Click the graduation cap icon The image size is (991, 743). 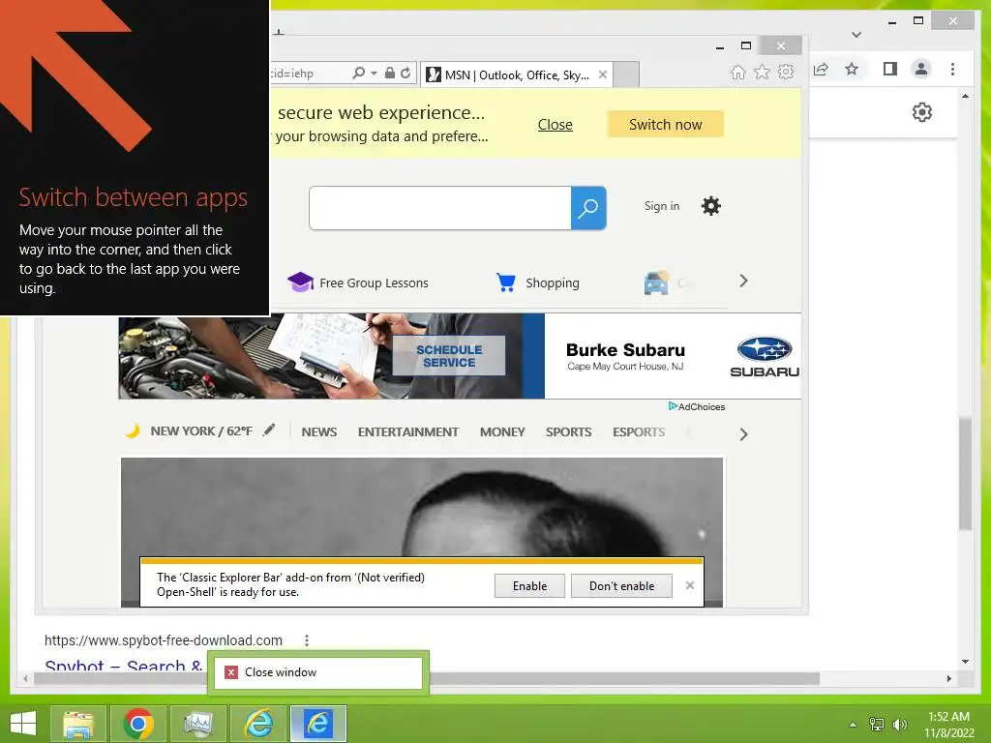pyautogui.click(x=300, y=282)
